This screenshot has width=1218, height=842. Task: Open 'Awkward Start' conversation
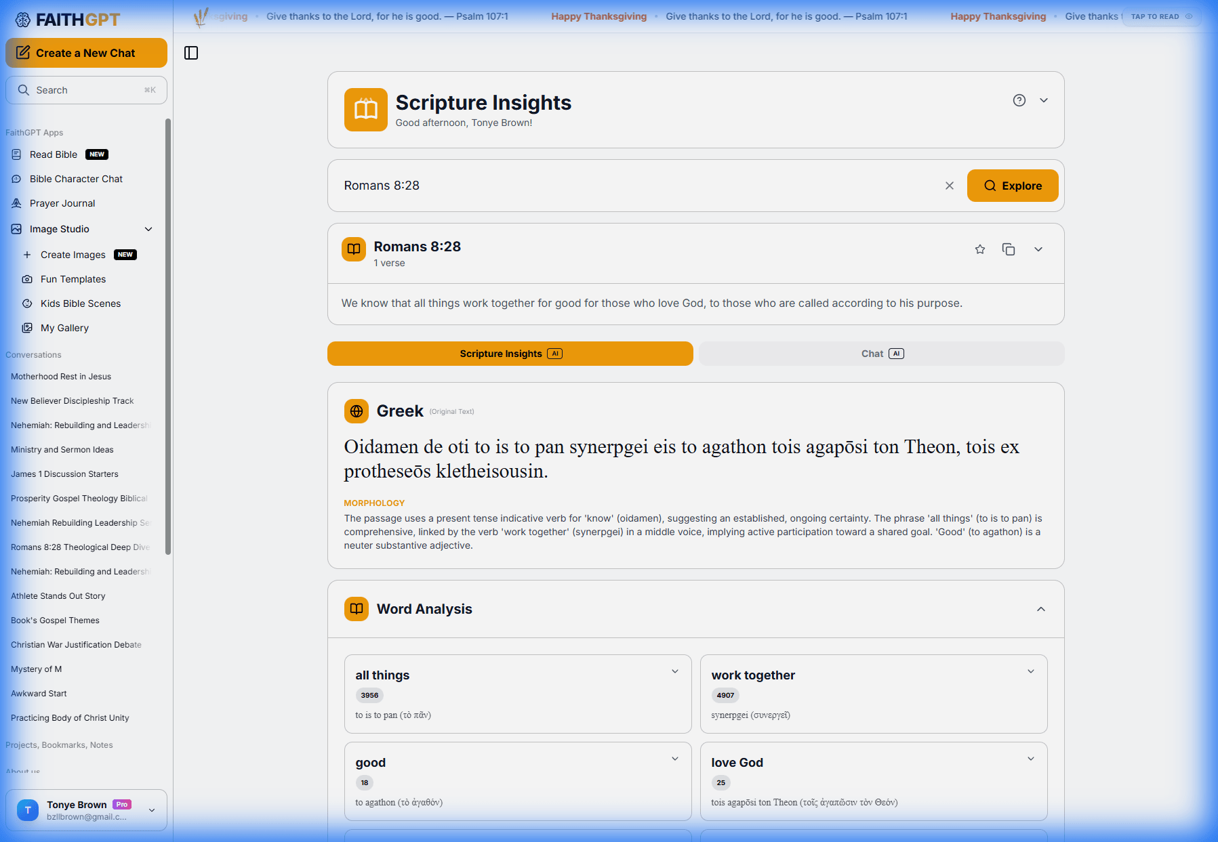click(39, 694)
